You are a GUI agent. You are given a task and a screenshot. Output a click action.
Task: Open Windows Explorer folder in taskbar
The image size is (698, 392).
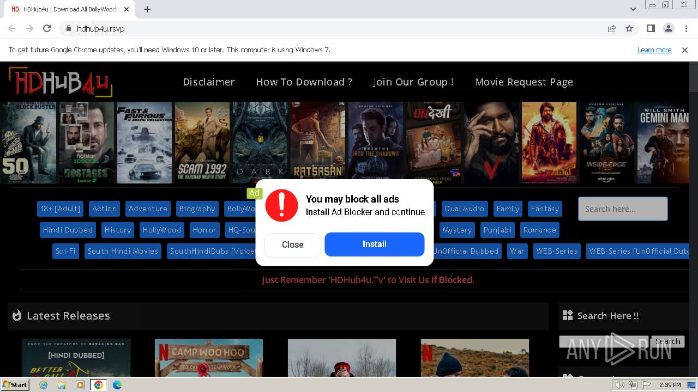62,385
